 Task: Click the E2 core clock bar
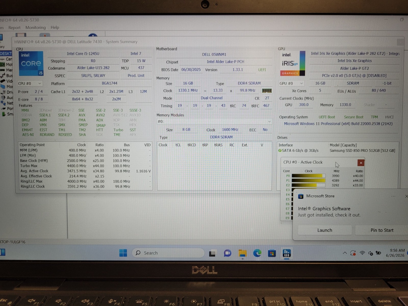click(309, 185)
